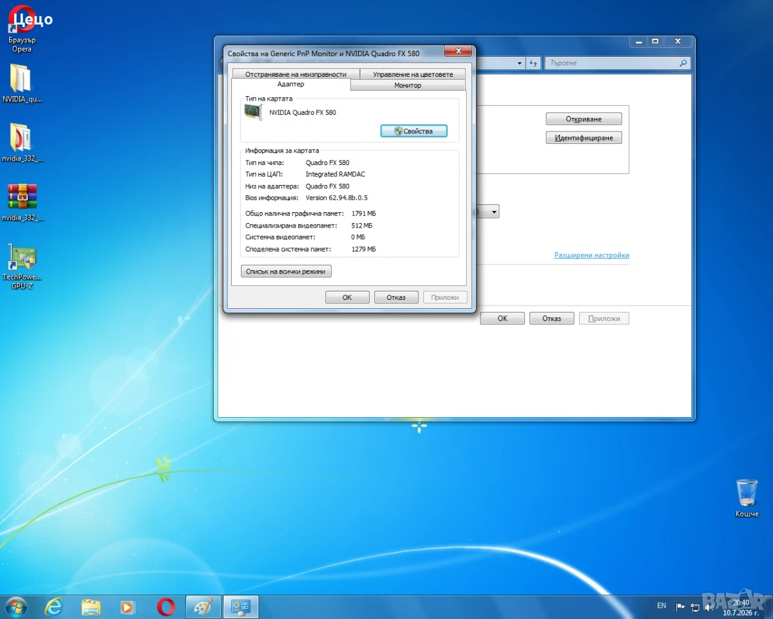Image resolution: width=773 pixels, height=619 pixels.
Task: Click the EN language indicator in the tray
Action: tap(662, 606)
